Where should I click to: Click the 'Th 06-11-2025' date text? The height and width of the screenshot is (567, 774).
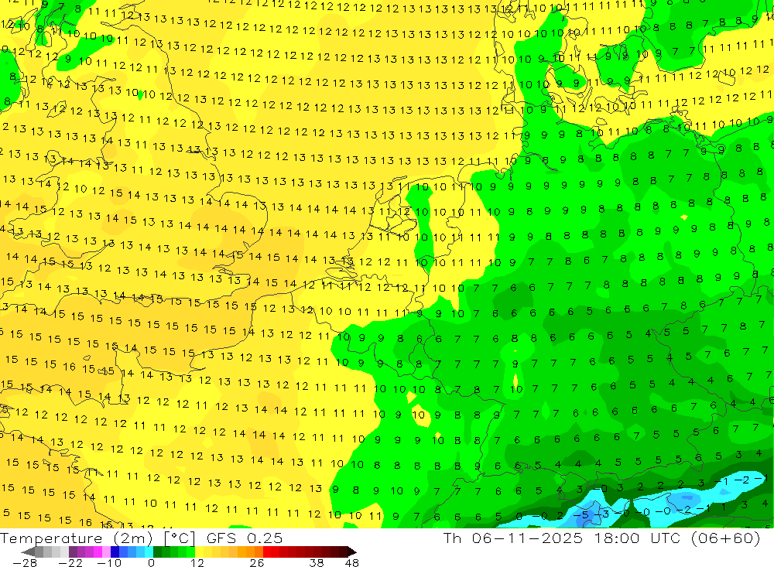(x=513, y=538)
